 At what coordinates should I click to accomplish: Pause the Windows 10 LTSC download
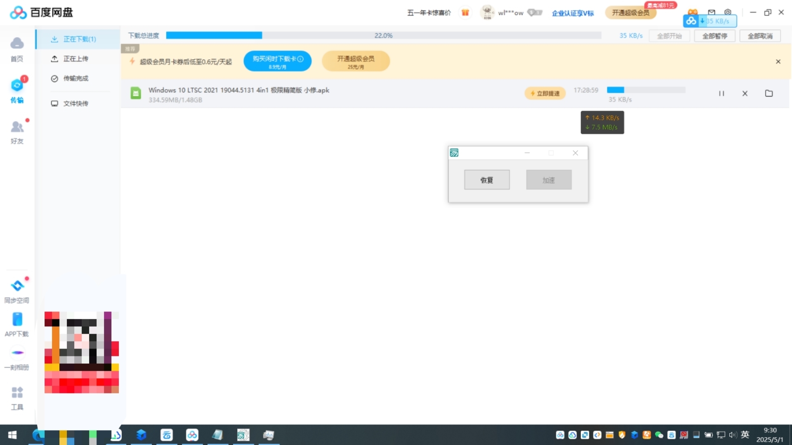click(x=721, y=94)
